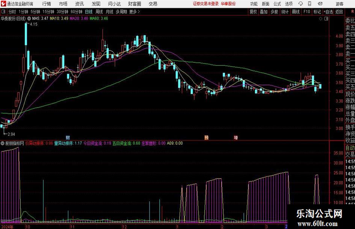Open the 财富圈 menu

(134, 4)
